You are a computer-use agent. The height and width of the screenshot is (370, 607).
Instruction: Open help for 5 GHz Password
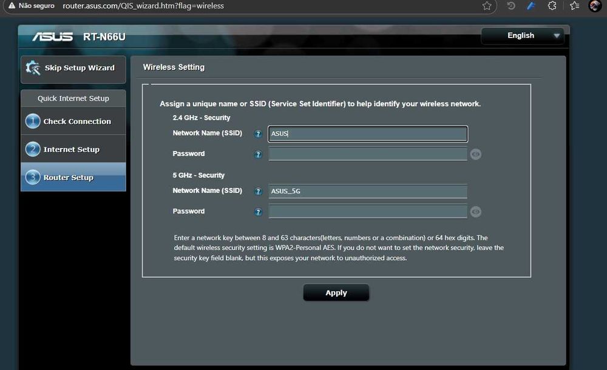pyautogui.click(x=258, y=212)
